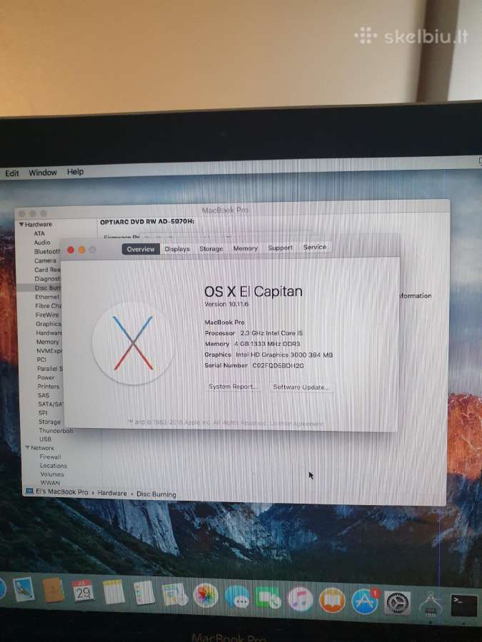Close the About This Mac window
Screen dimensions: 482x642
point(71,250)
